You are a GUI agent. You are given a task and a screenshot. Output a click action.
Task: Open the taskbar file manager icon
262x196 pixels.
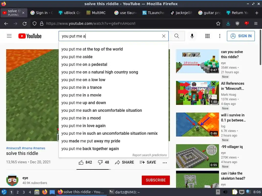click(x=37, y=192)
